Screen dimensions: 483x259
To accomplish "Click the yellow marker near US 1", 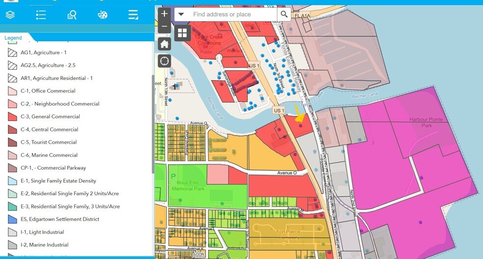I will (298, 114).
